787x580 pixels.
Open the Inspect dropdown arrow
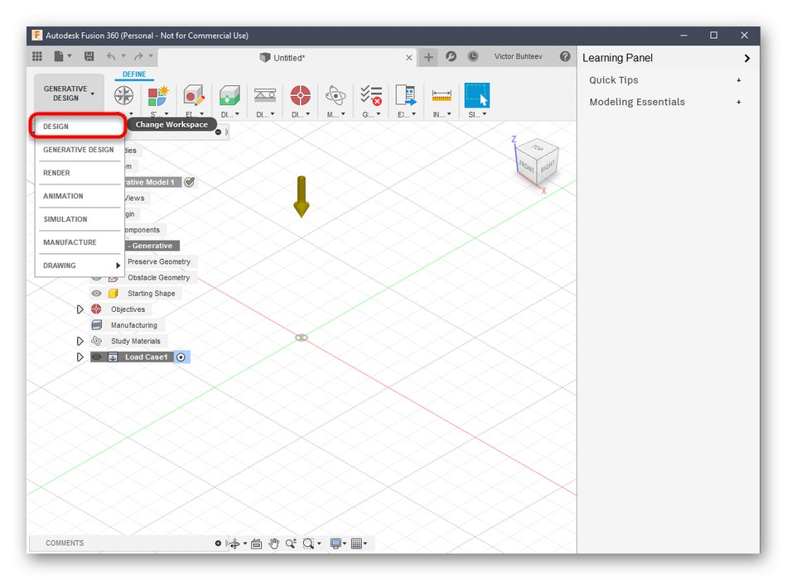pyautogui.click(x=449, y=114)
